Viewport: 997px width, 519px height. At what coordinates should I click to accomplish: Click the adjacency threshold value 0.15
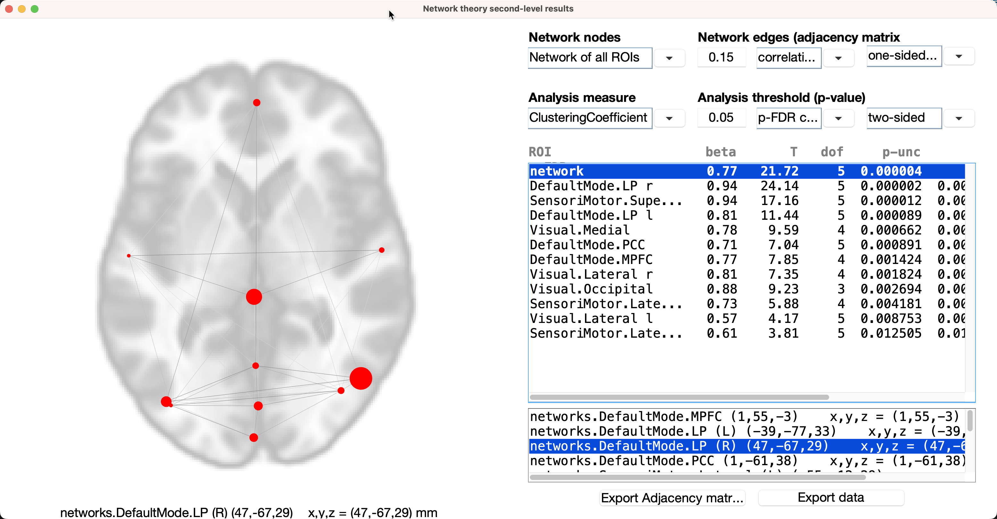tap(721, 57)
